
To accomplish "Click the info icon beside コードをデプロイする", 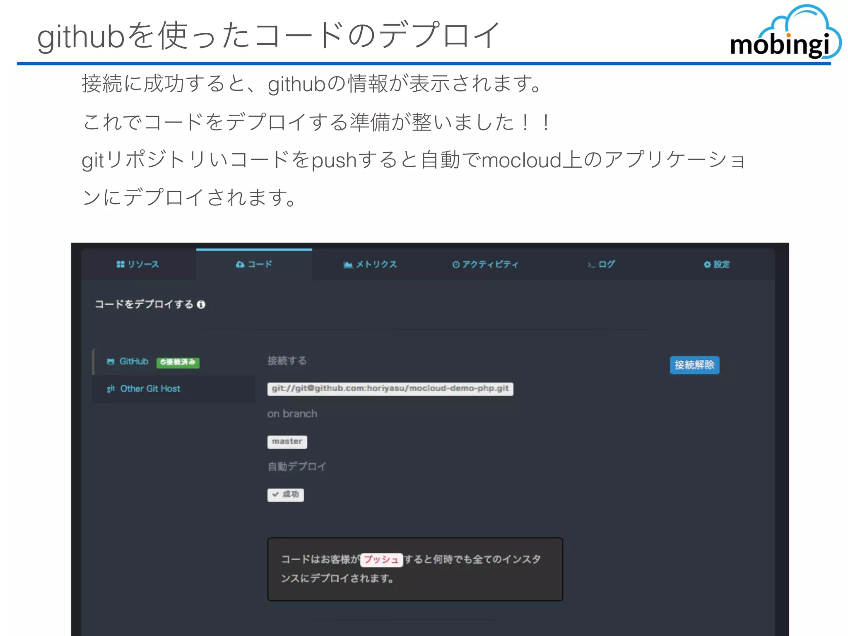I will (x=201, y=305).
